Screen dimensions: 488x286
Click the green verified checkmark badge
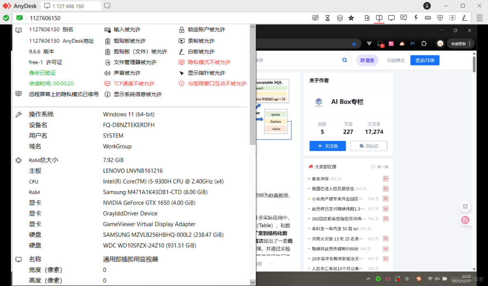point(6,18)
